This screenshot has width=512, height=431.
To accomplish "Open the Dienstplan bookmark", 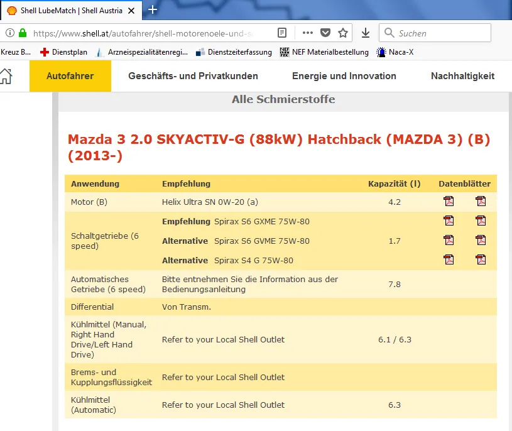I will 63,52.
